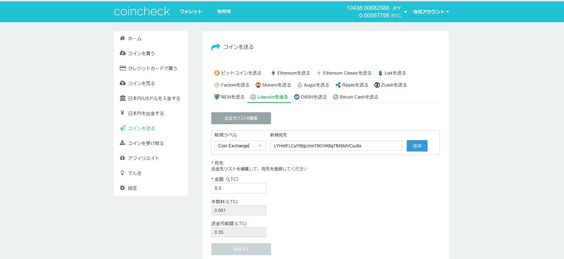Switch to the Ethereum Classicを送る tab
The height and width of the screenshot is (259, 564).
pos(344,73)
